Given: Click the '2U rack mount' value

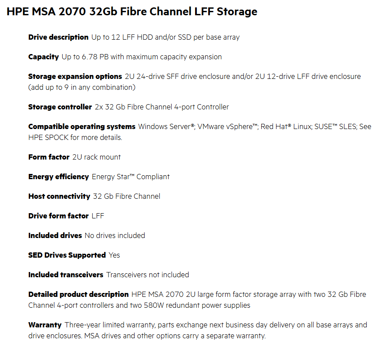Looking at the screenshot, I should (x=97, y=157).
